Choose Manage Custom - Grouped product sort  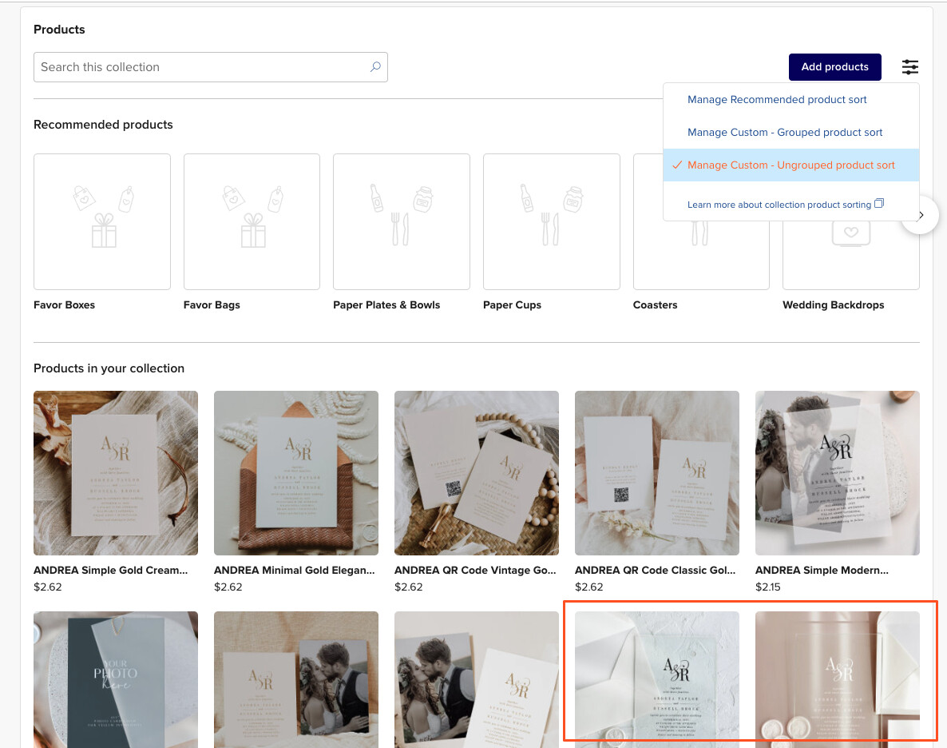[785, 133]
